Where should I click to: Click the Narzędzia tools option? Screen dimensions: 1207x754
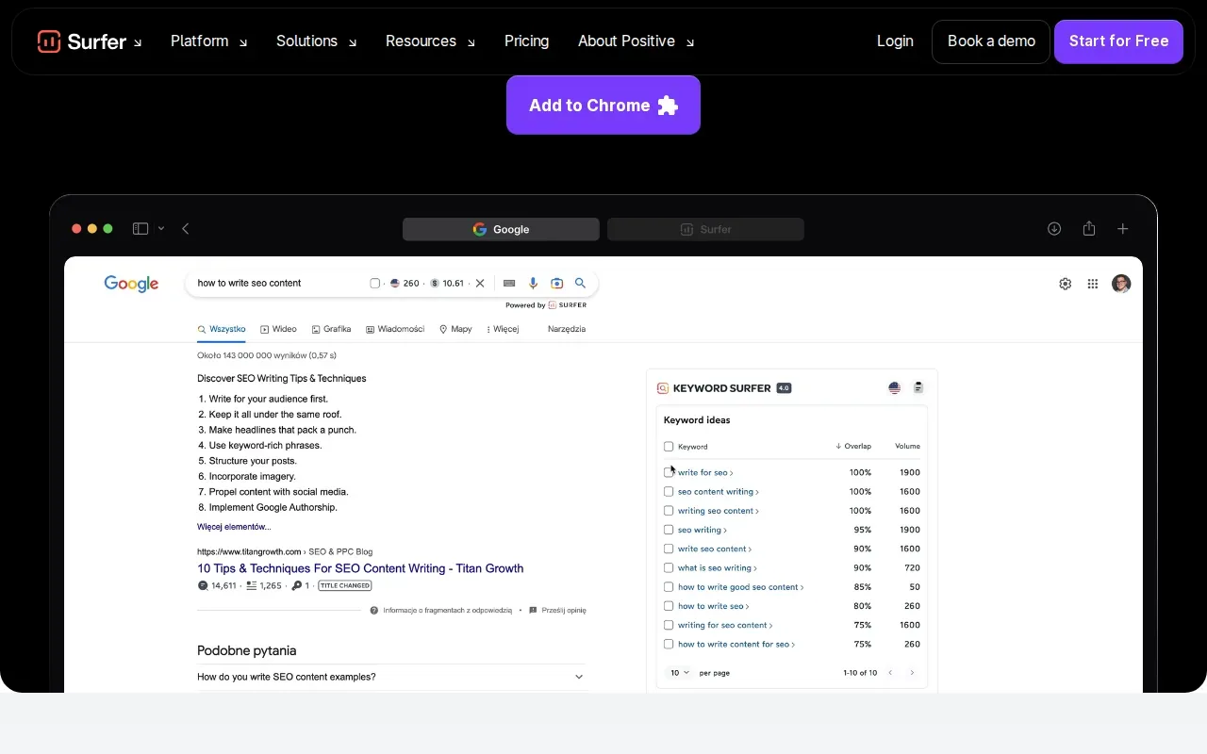pyautogui.click(x=567, y=329)
